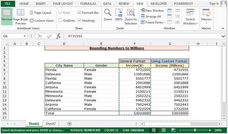Switch to the POWERPIVOT tab
This screenshot has height=134, width=228.
pyautogui.click(x=183, y=4)
